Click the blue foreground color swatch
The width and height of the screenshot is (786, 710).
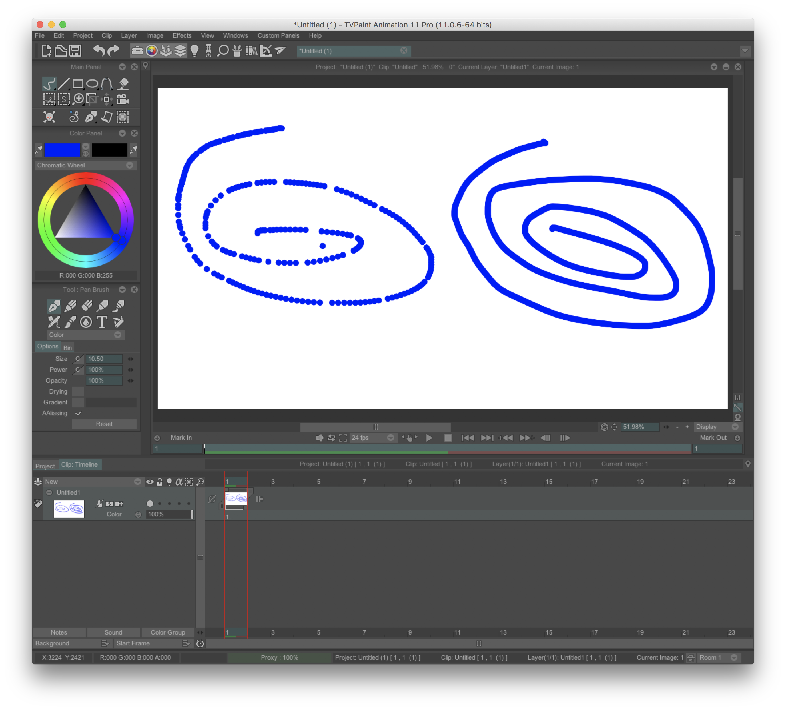pos(62,150)
